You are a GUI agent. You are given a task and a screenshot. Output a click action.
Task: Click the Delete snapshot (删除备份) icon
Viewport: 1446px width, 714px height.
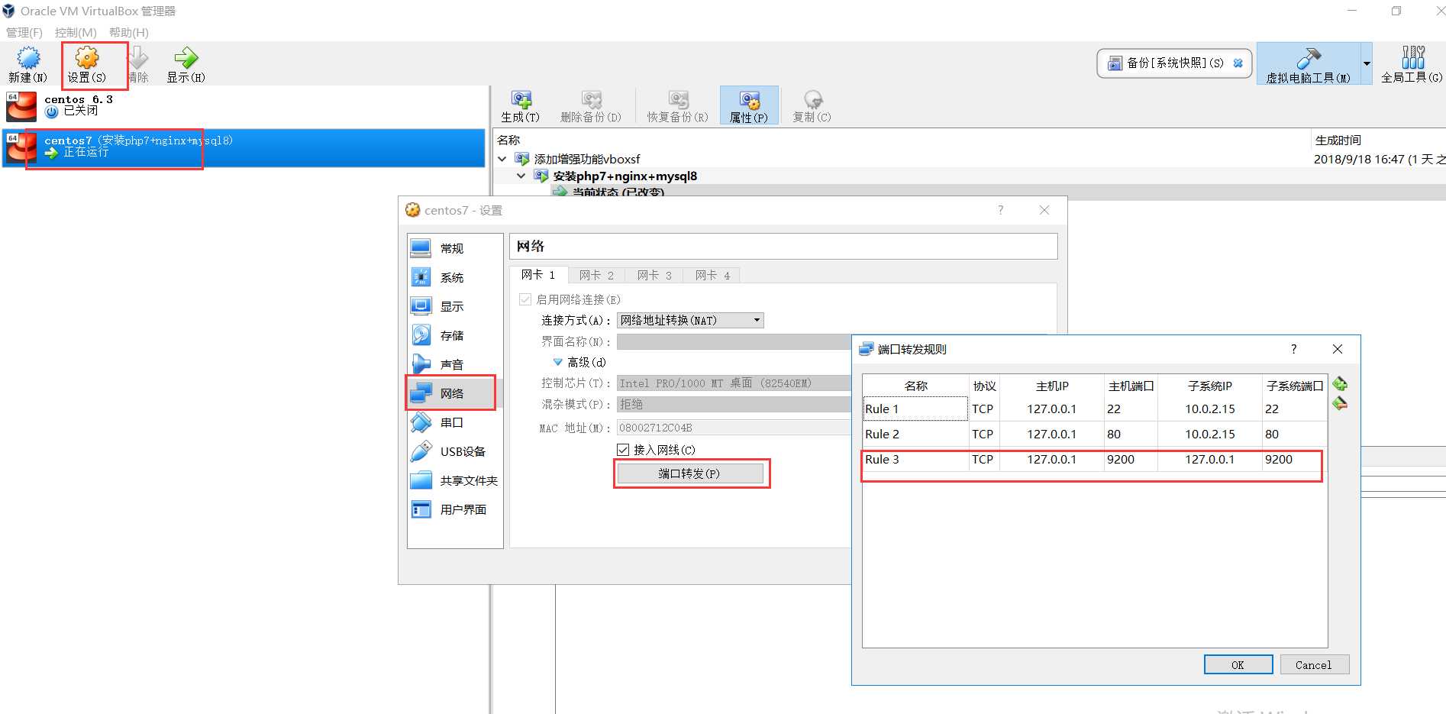[x=590, y=105]
